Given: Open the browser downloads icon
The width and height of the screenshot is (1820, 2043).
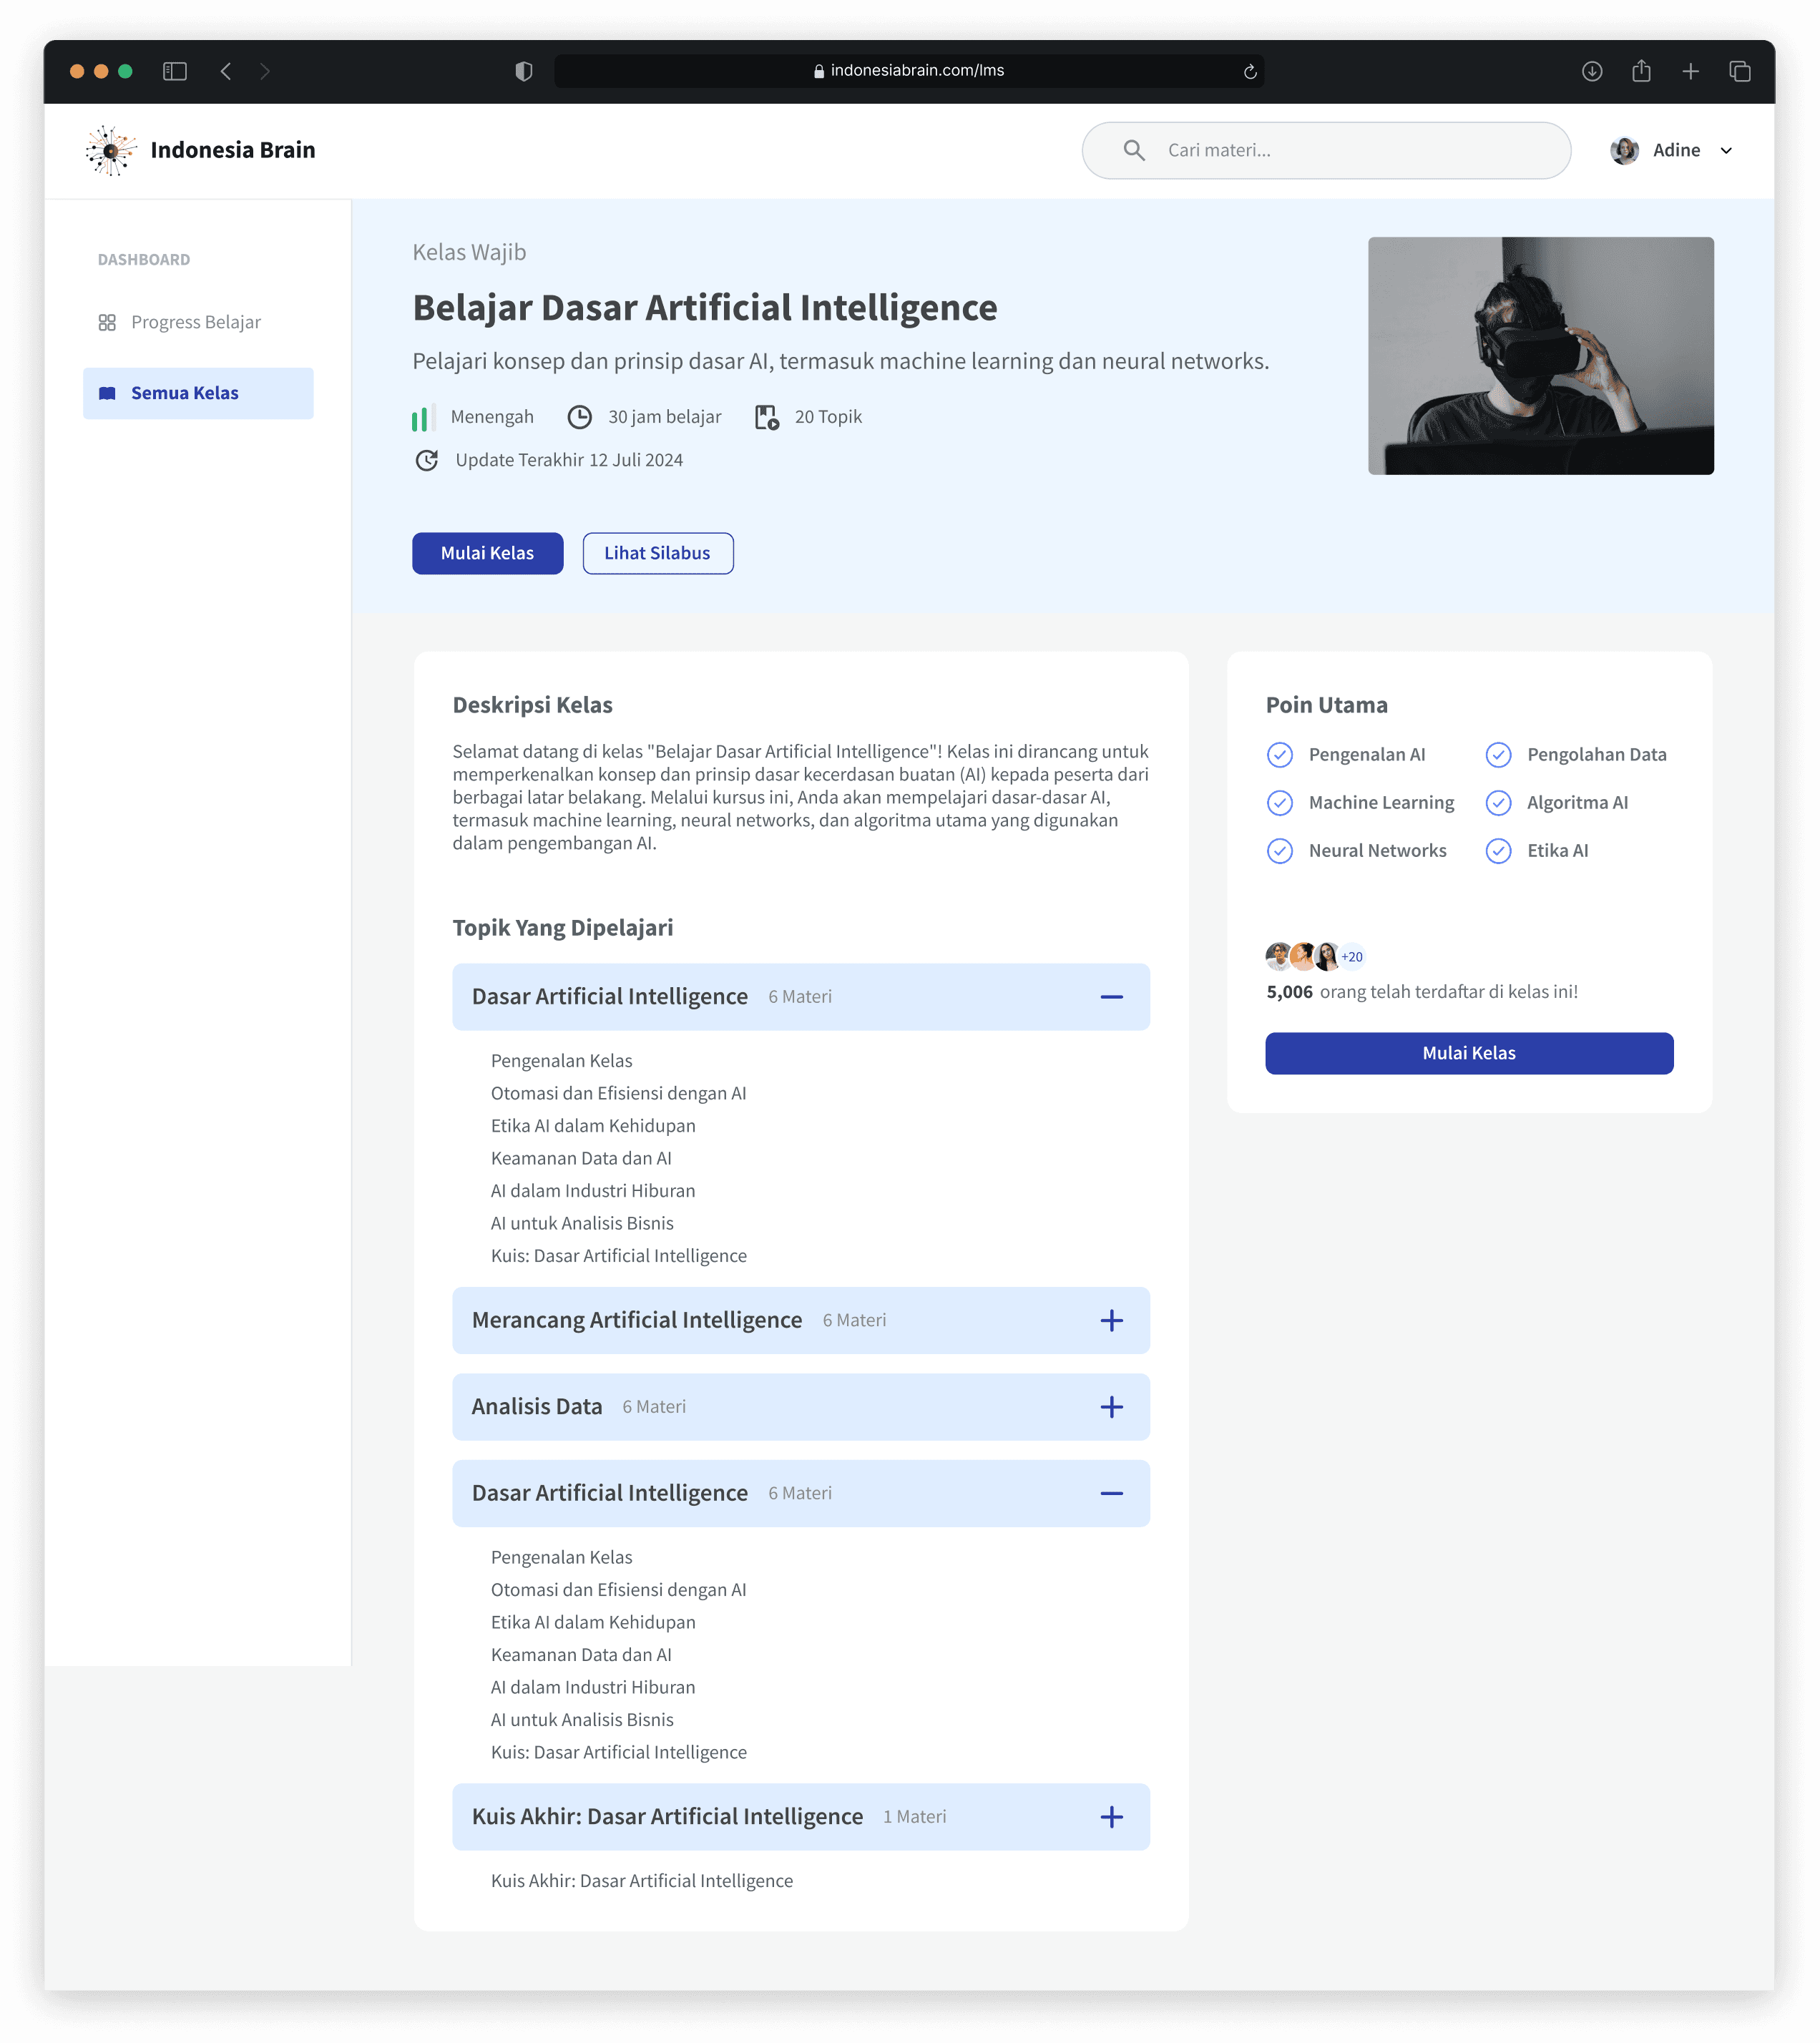Looking at the screenshot, I should click(x=1592, y=71).
